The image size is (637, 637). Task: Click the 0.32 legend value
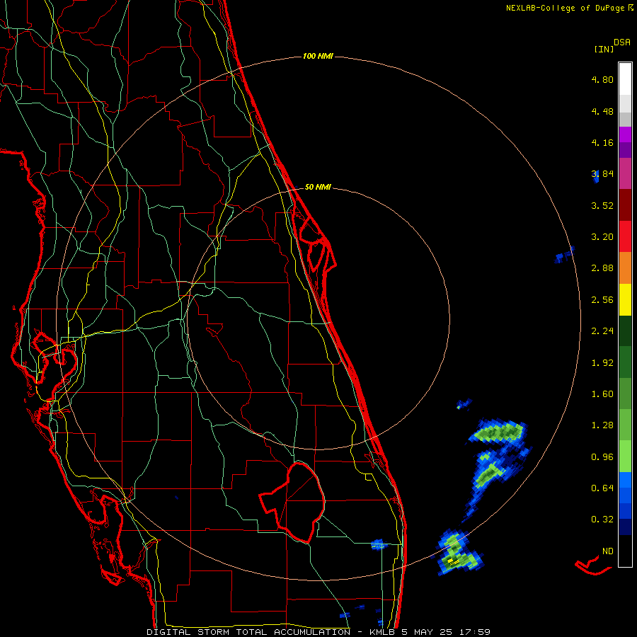click(602, 520)
